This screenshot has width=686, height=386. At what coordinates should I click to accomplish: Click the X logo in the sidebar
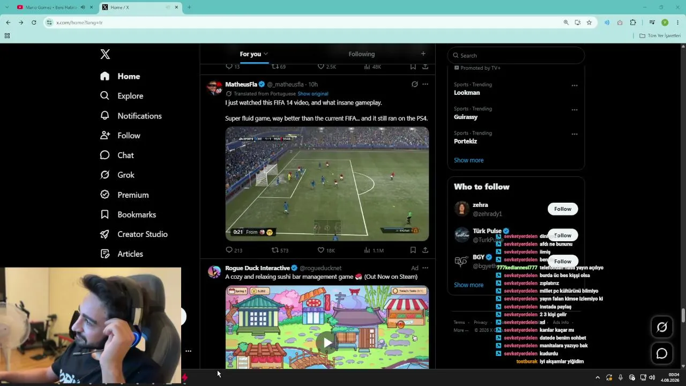105,54
